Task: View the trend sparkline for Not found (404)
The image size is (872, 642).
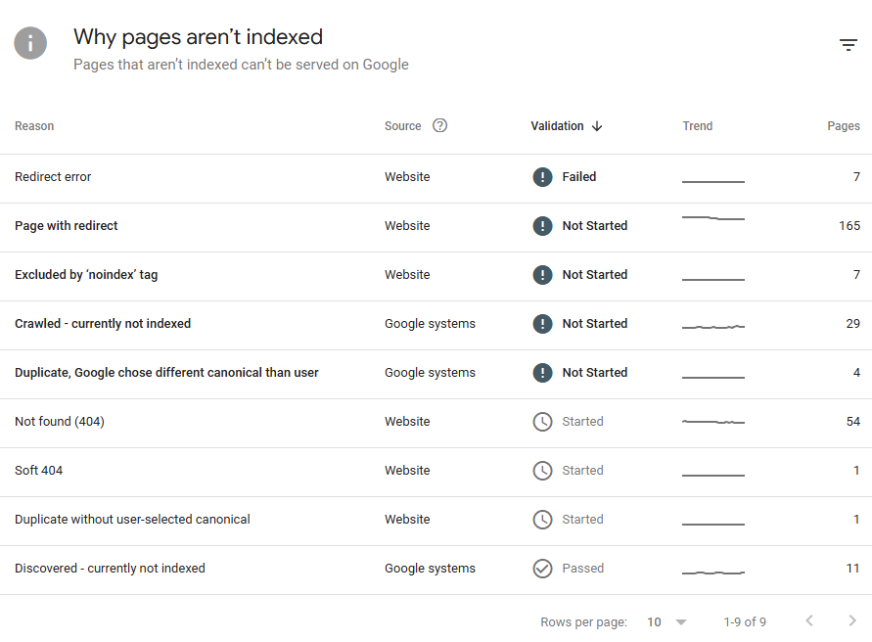Action: point(712,422)
